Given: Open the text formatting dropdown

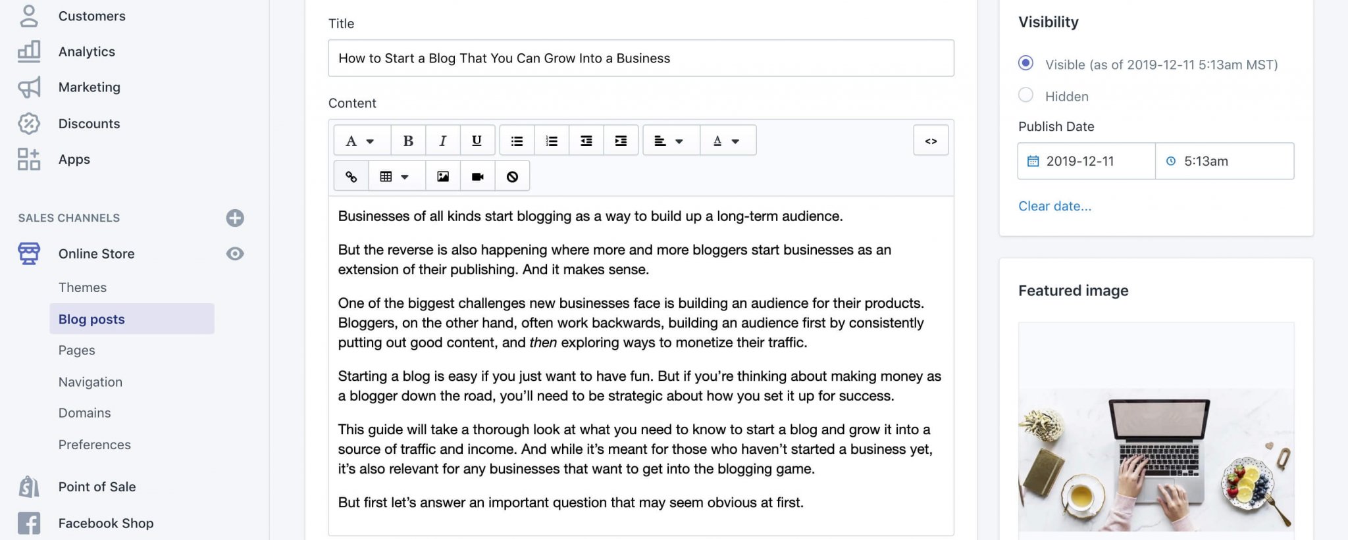Looking at the screenshot, I should coord(361,141).
